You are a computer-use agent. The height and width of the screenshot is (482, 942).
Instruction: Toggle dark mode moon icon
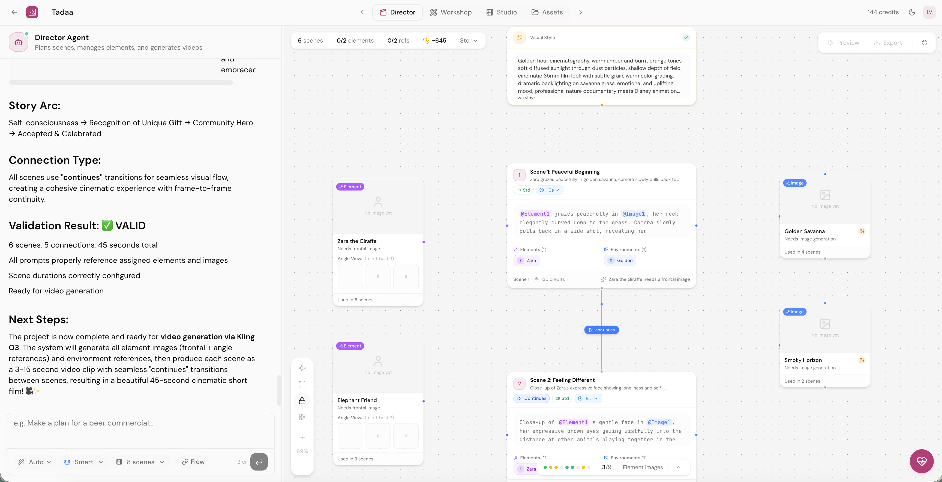click(912, 12)
